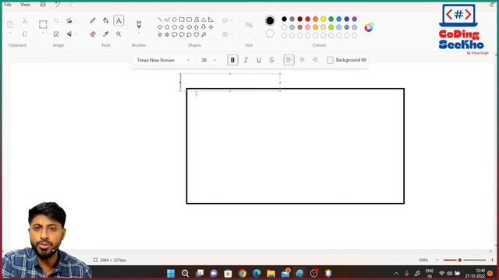The height and width of the screenshot is (280, 499).
Task: Open File Explorer from taskbar
Action: 271,273
